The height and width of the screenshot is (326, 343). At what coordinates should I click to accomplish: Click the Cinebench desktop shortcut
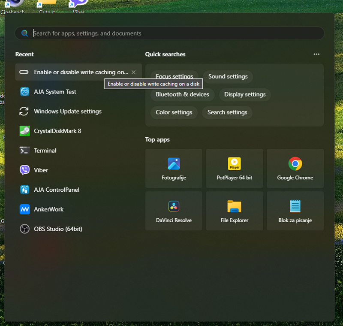[12, 6]
